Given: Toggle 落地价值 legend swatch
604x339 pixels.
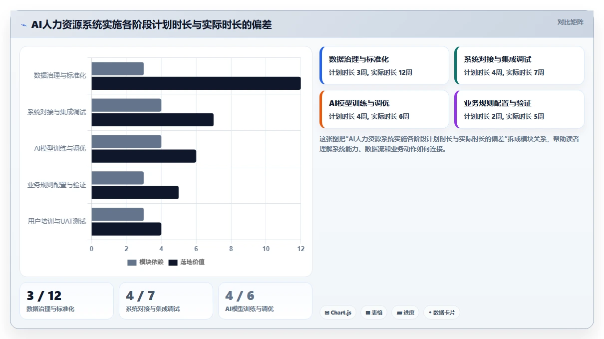Looking at the screenshot, I should click(173, 262).
